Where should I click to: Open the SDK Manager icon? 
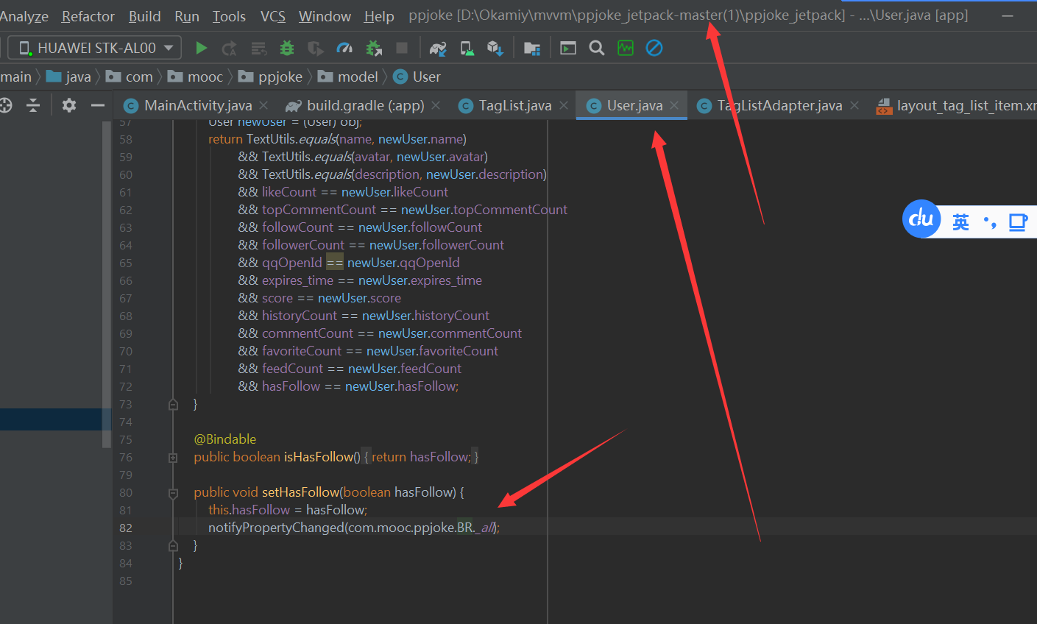(495, 48)
